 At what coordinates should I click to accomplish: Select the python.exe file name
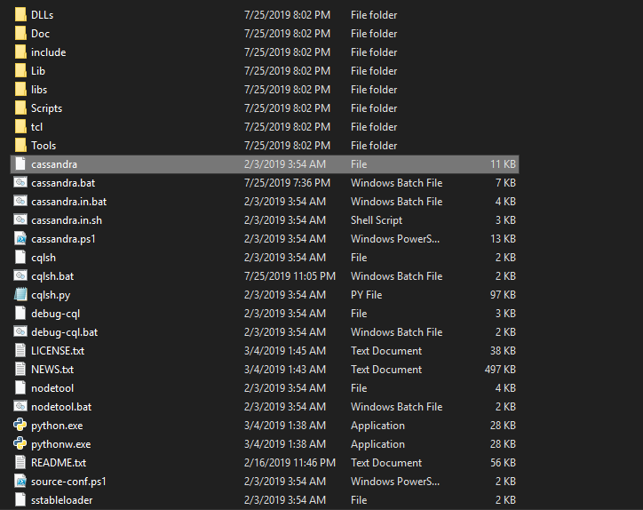pos(57,426)
